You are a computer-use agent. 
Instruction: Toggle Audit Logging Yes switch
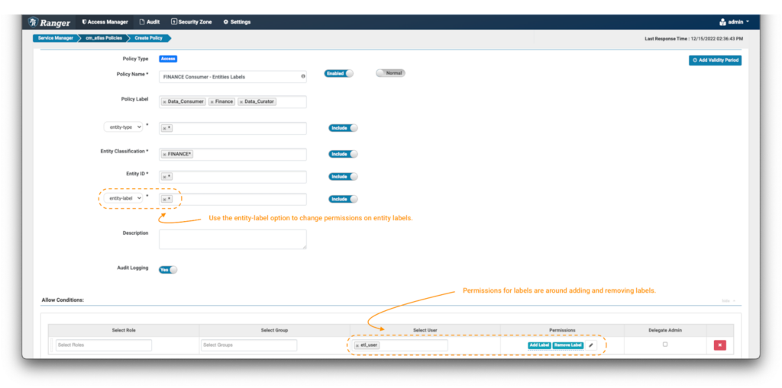click(167, 269)
